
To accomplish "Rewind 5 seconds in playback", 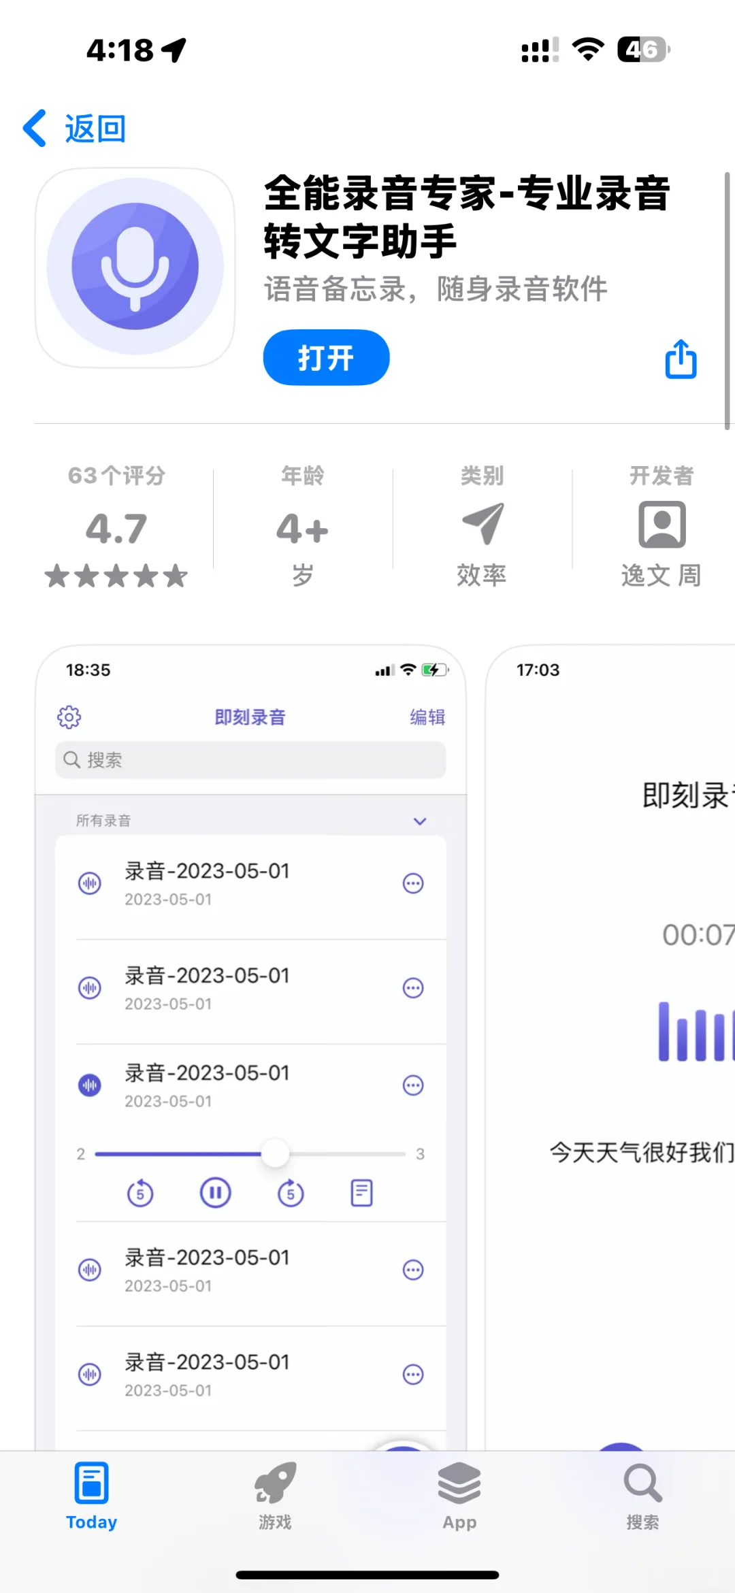I will 140,1193.
